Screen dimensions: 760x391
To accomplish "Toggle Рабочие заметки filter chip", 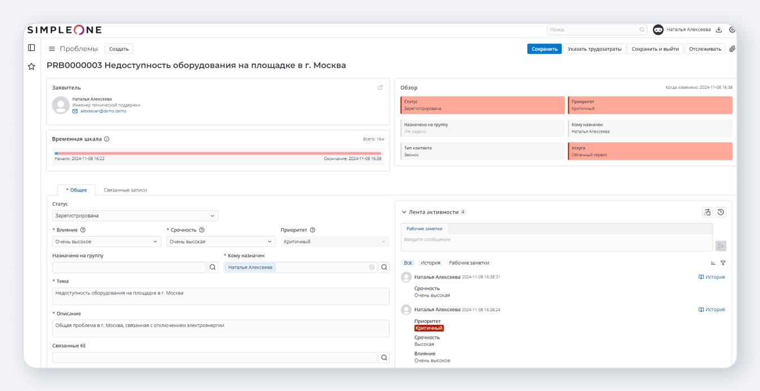I will tap(469, 263).
